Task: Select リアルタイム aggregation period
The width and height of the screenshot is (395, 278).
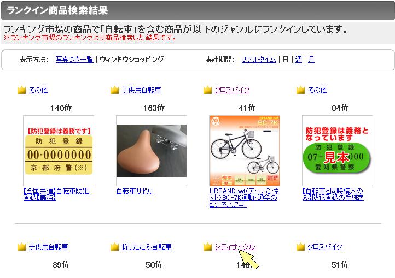Action: click(258, 60)
